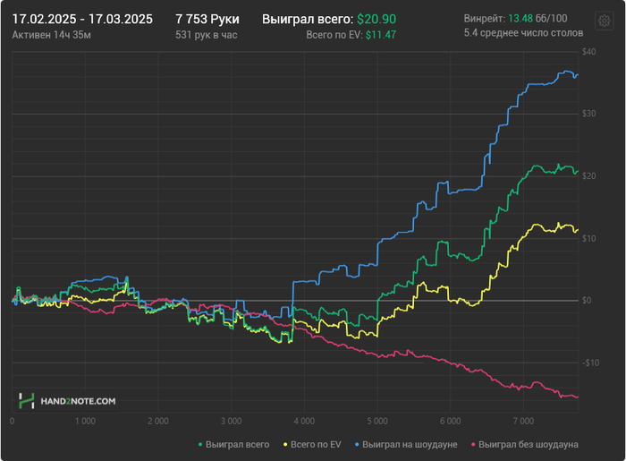
Task: Click the yellow legend dot for Всего по EV
Action: [x=285, y=445]
